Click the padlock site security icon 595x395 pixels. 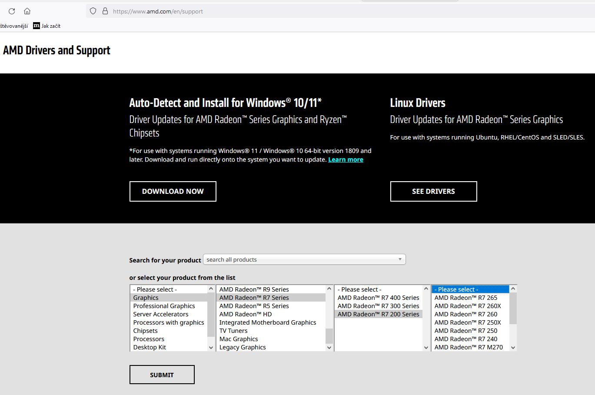(105, 11)
